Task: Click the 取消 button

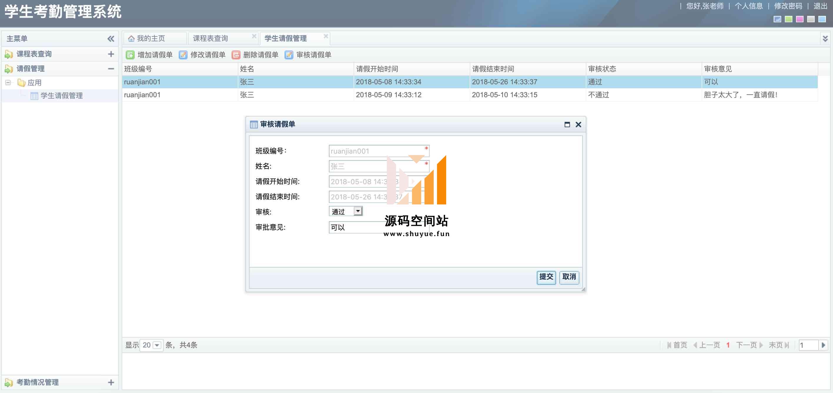Action: click(569, 277)
